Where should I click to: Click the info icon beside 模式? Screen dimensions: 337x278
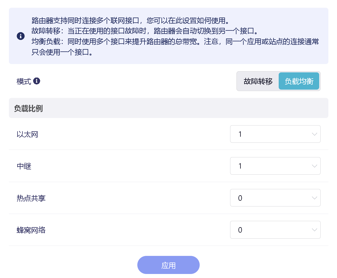pos(36,81)
